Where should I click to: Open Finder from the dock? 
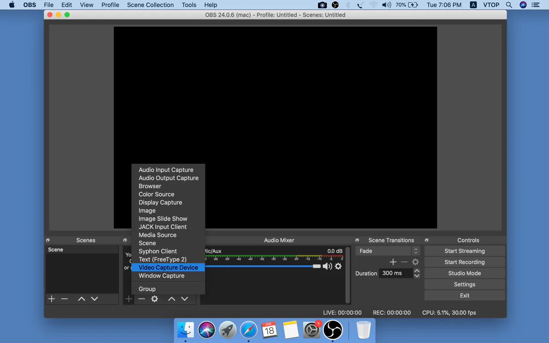(185, 330)
